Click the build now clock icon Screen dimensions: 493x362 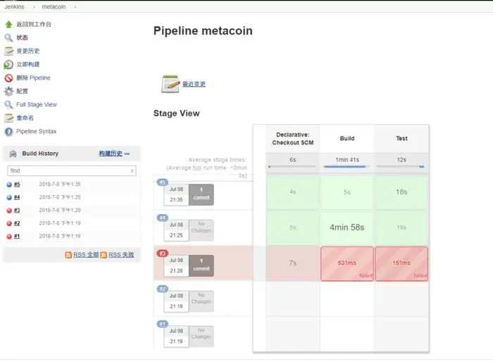coord(8,65)
